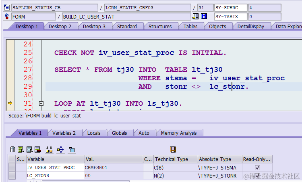Click the CHECK NOT statement on line 25
The height and width of the screenshot is (182, 302).
(x=140, y=53)
